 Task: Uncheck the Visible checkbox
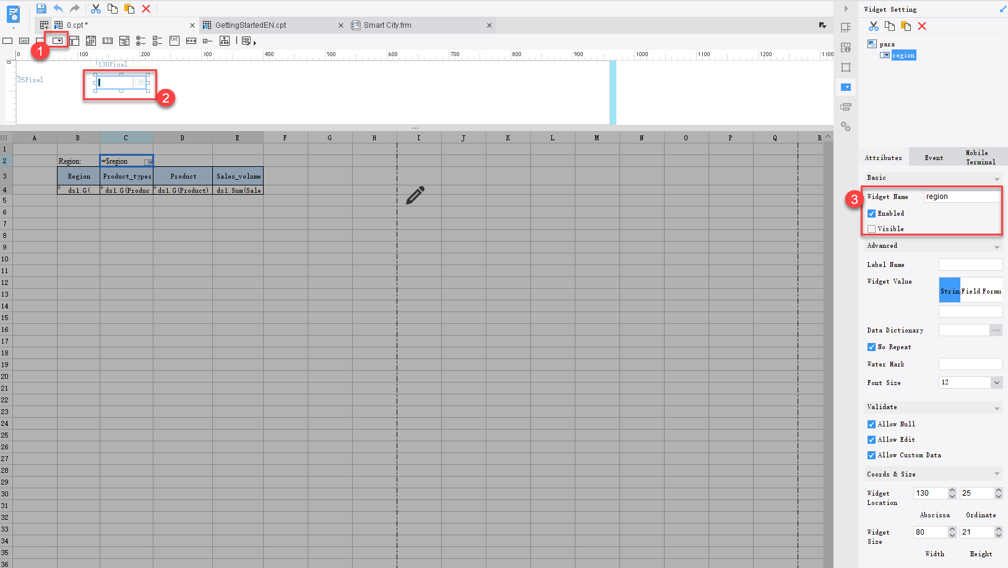[x=871, y=229]
